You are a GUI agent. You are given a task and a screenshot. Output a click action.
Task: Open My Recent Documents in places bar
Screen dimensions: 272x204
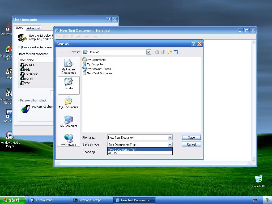pos(69,66)
